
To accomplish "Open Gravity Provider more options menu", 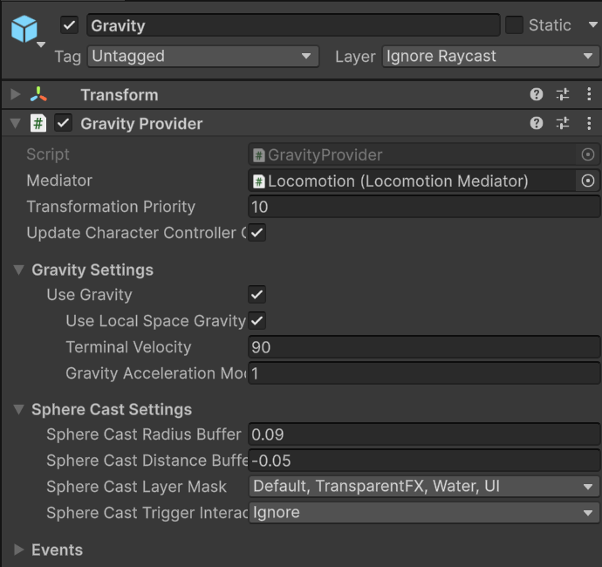I will point(589,123).
